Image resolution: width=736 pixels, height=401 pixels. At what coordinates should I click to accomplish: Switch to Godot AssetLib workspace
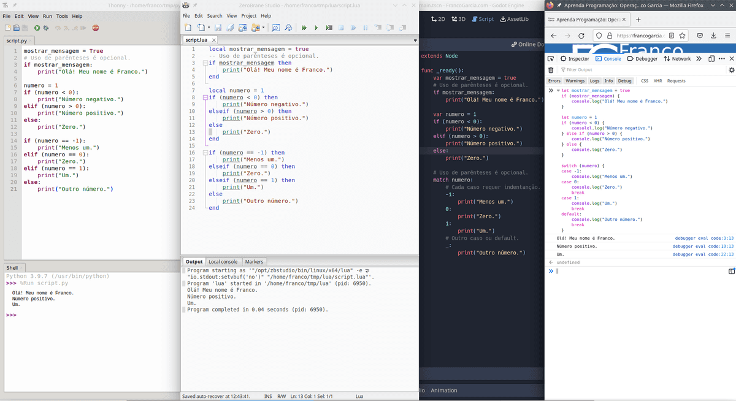pos(515,19)
